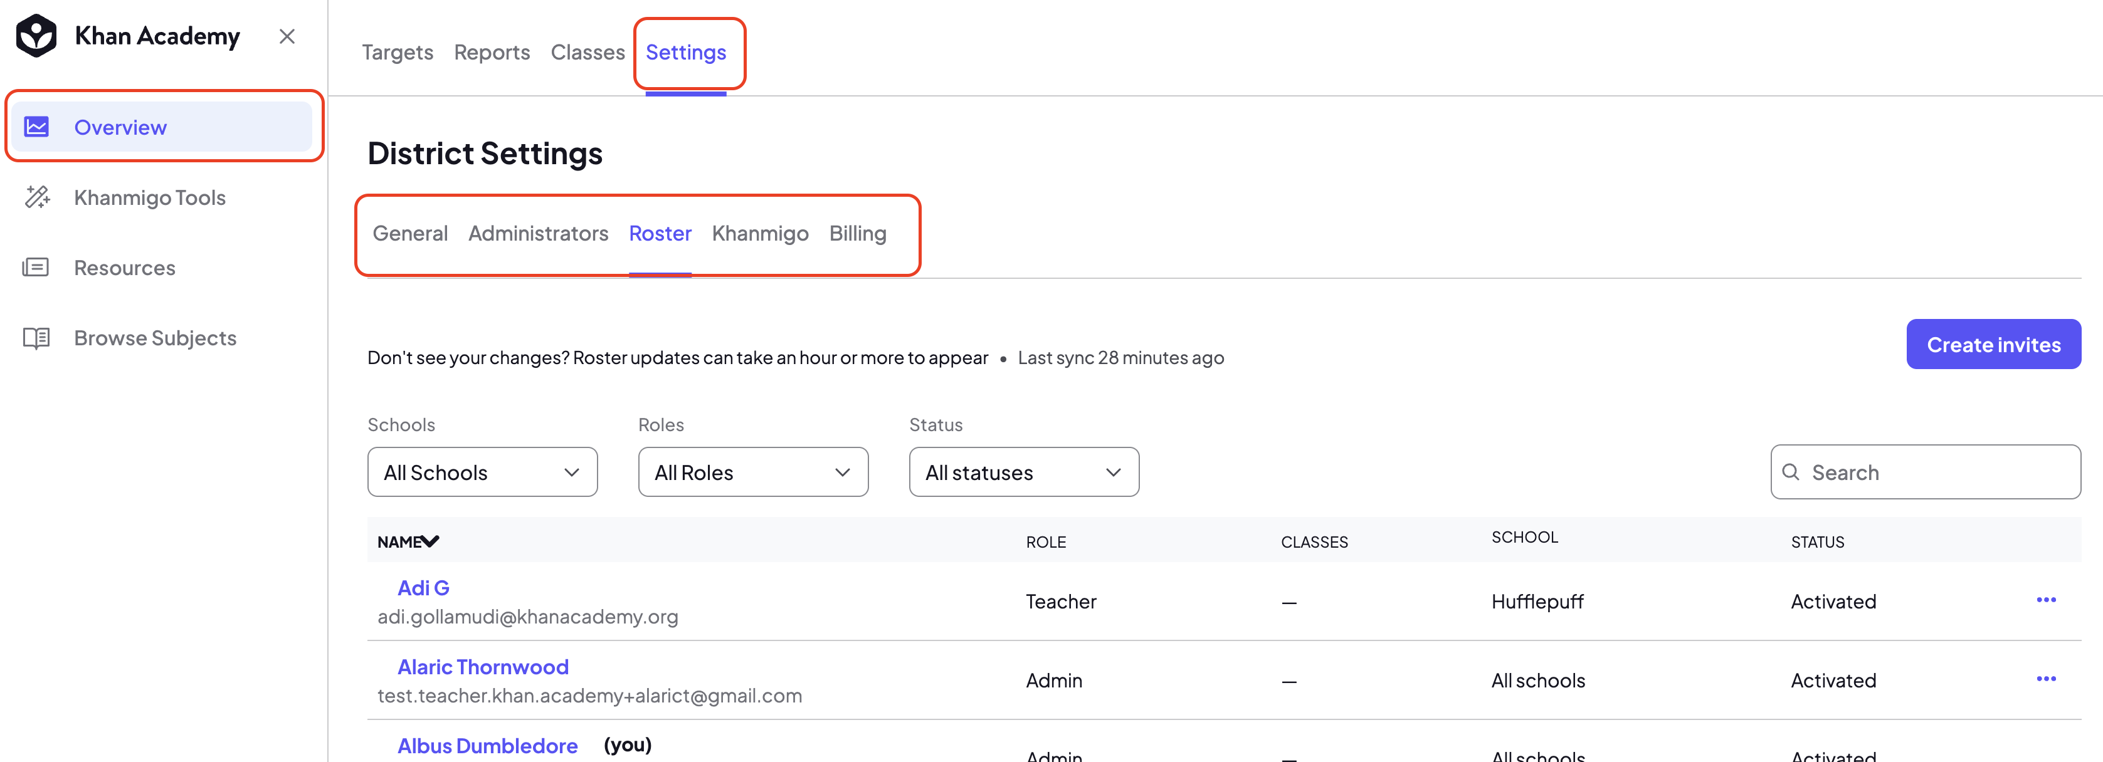Switch to the Reports tab

pos(492,52)
